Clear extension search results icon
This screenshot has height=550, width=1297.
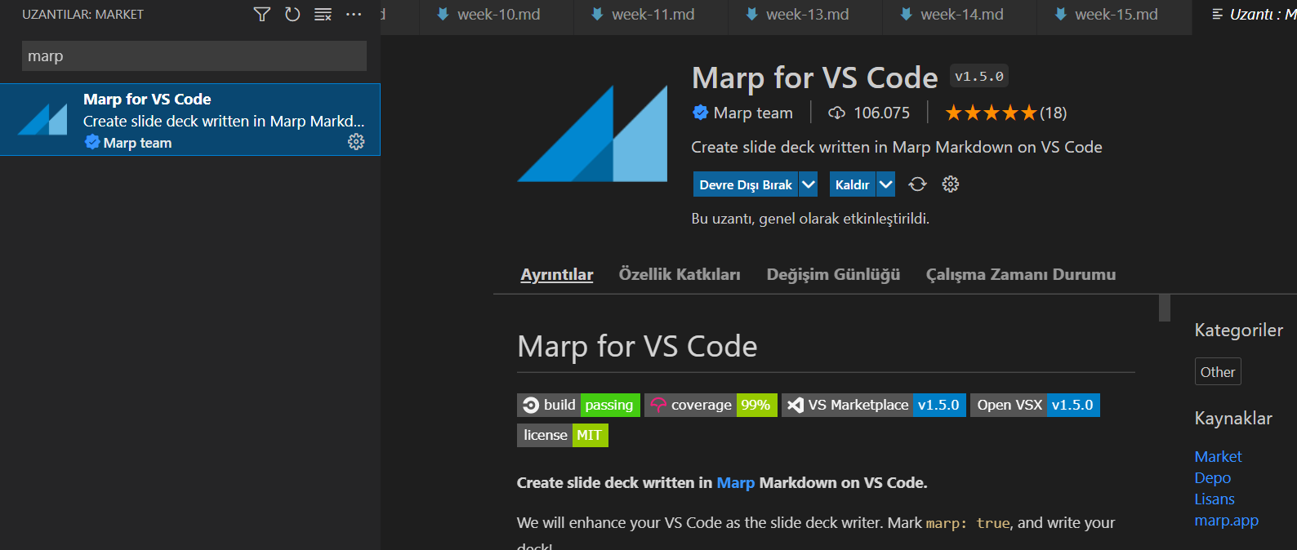[x=323, y=15]
